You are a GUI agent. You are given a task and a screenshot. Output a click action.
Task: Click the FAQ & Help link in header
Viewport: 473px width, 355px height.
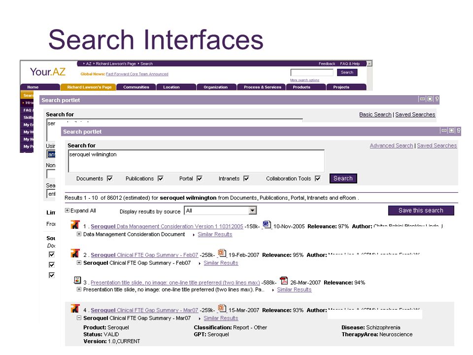[x=350, y=64]
